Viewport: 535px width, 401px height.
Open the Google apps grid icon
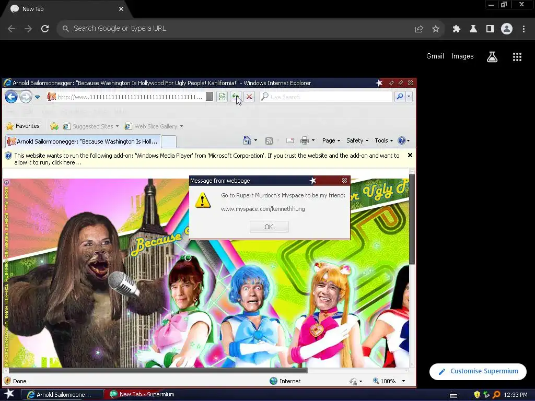tap(517, 56)
